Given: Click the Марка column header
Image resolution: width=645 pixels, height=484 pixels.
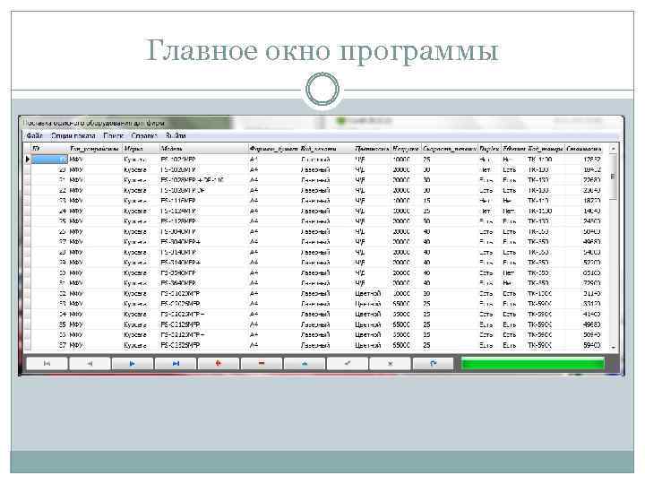Looking at the screenshot, I should [141, 148].
